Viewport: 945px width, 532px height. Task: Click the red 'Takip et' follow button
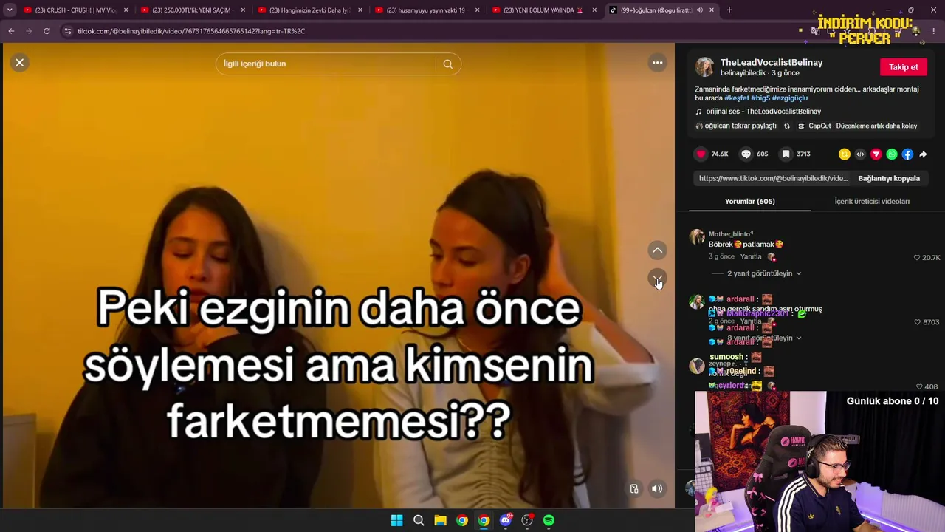point(904,67)
